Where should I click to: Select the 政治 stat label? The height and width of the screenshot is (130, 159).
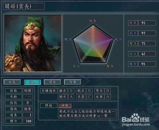click(133, 54)
